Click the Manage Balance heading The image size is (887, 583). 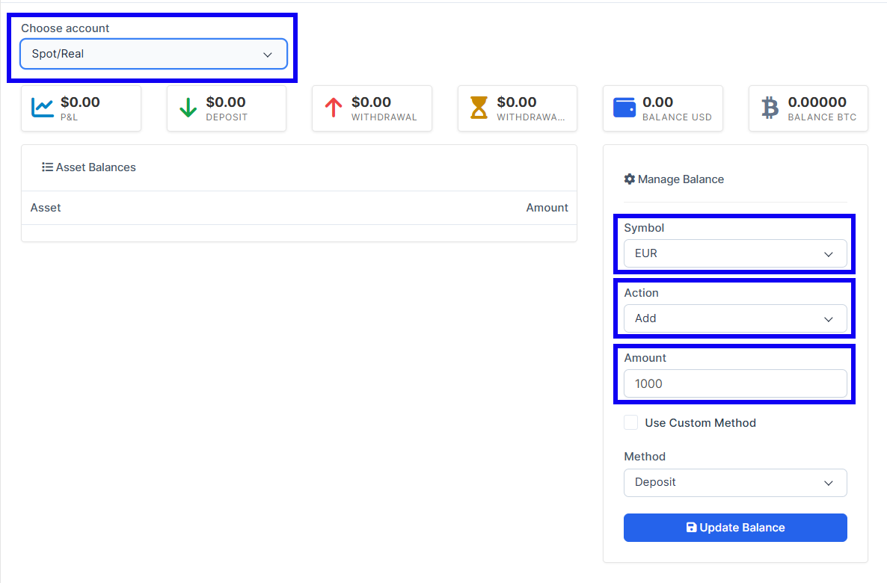pos(681,179)
